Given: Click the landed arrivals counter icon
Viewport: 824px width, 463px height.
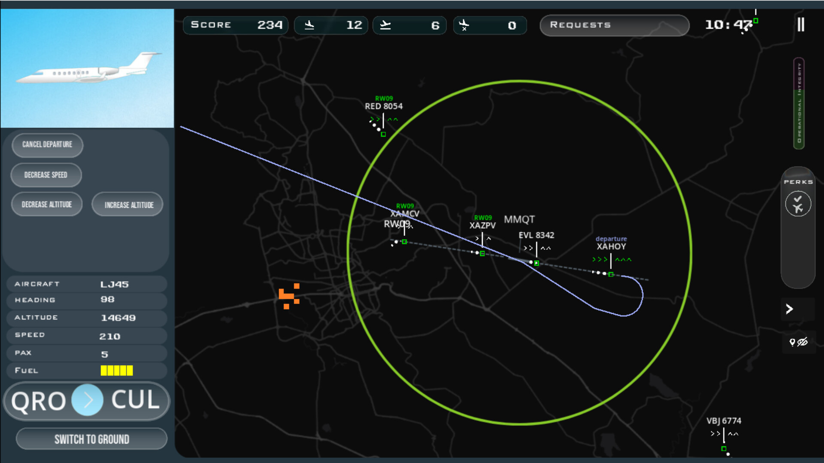Looking at the screenshot, I should [x=309, y=25].
